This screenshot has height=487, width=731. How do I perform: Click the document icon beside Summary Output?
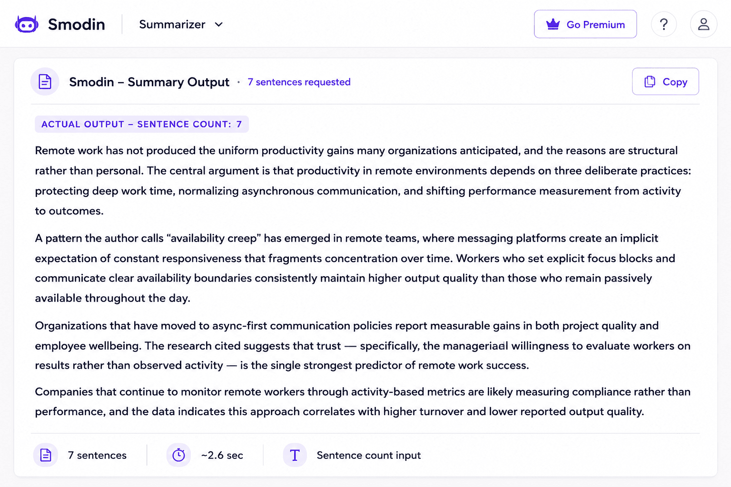45,82
